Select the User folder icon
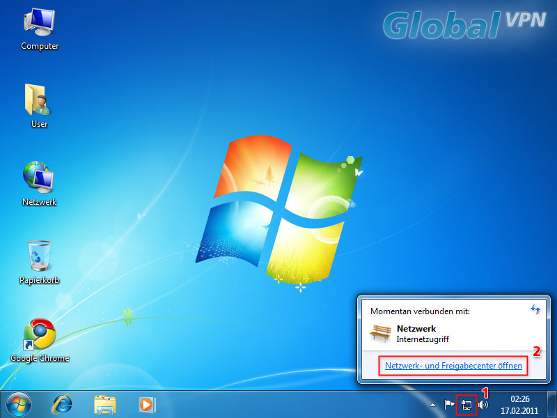Viewport: 557px width, 418px height. tap(39, 103)
